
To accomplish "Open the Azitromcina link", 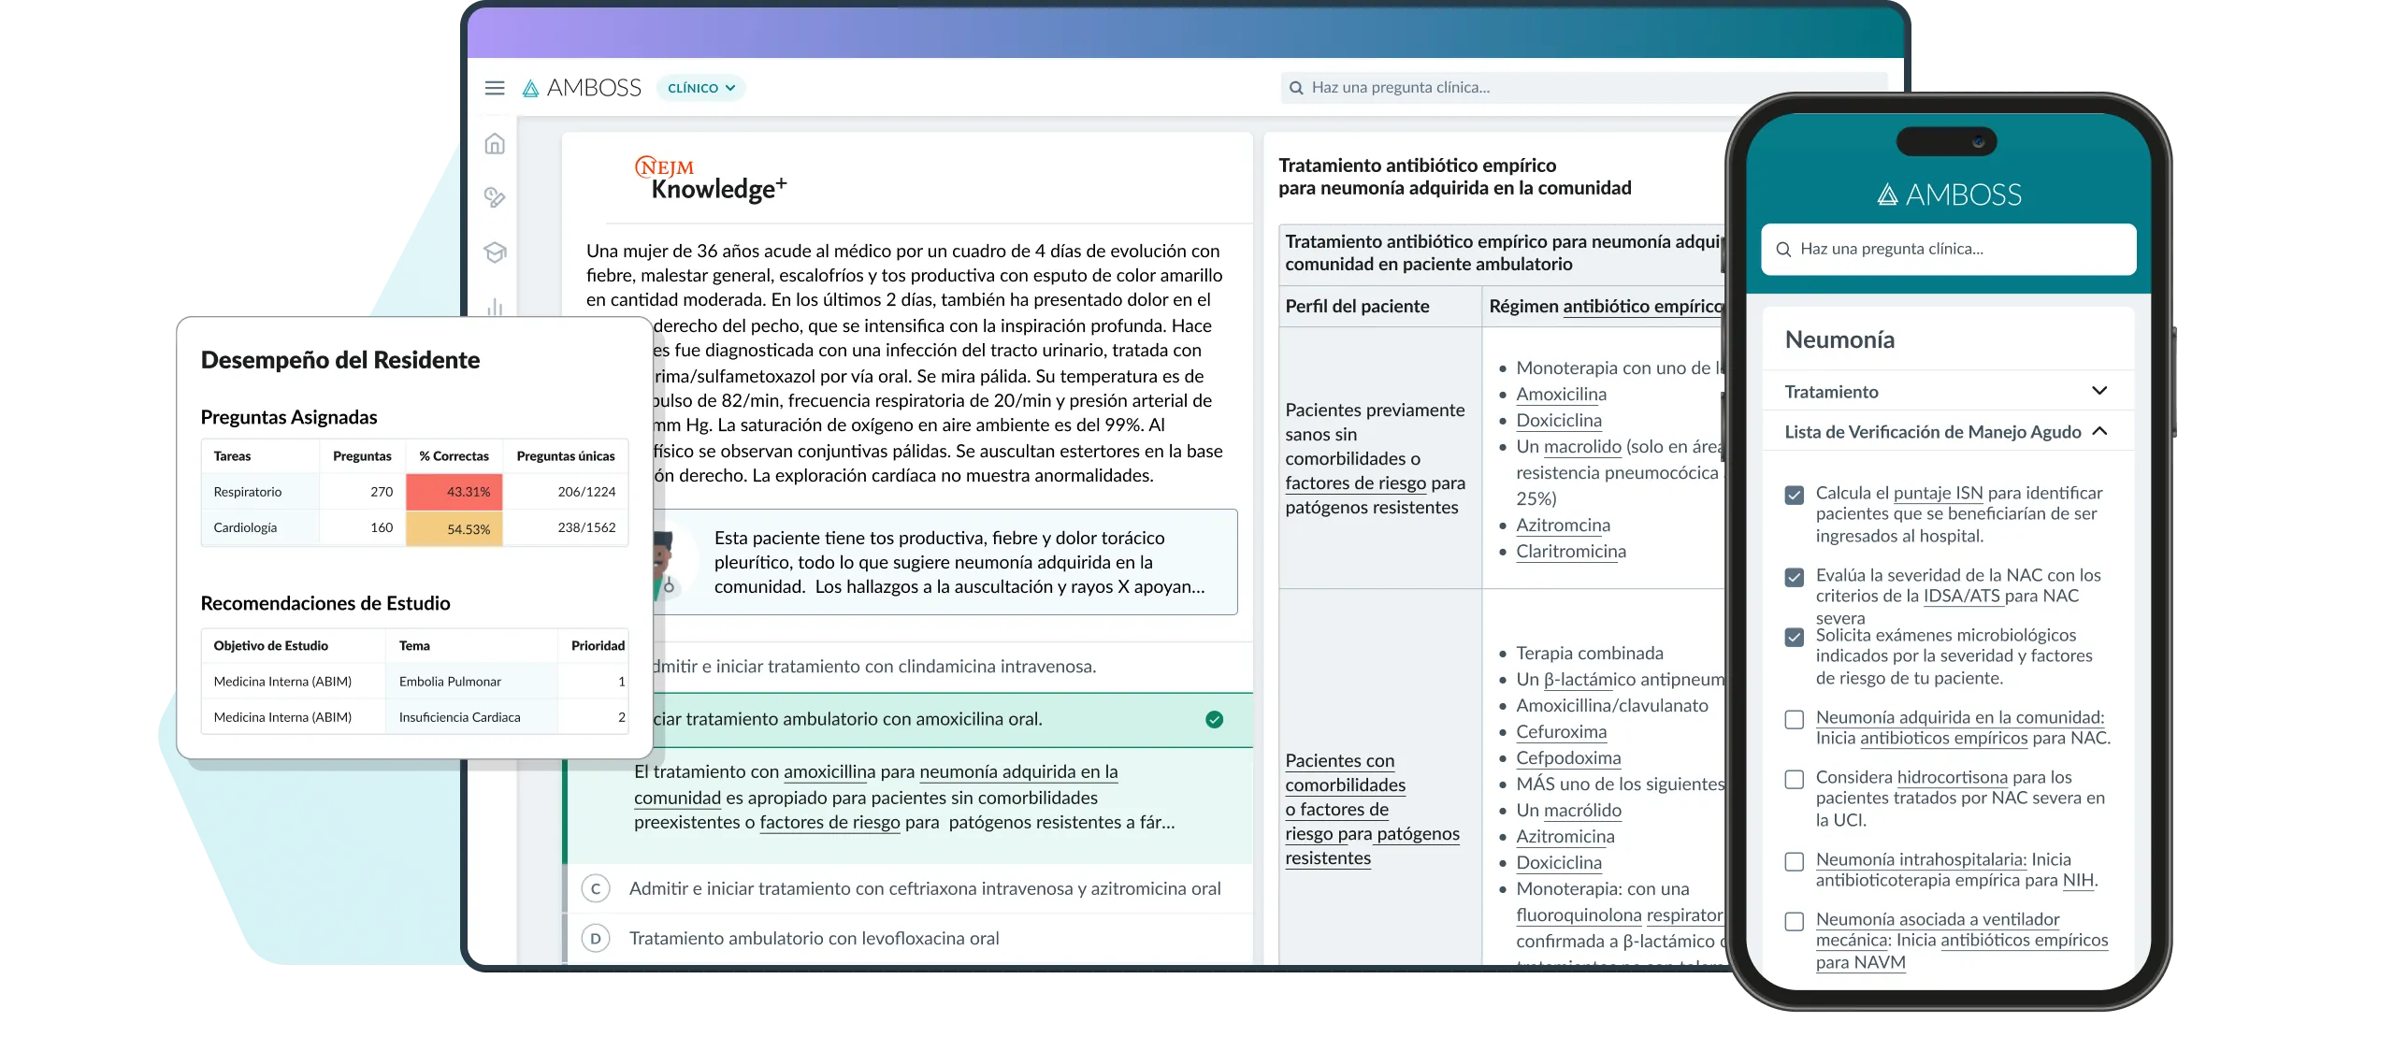I will click(x=1563, y=525).
